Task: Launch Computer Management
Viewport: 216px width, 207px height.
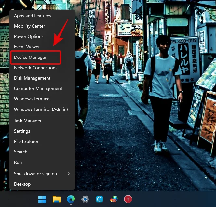Action: [x=38, y=88]
